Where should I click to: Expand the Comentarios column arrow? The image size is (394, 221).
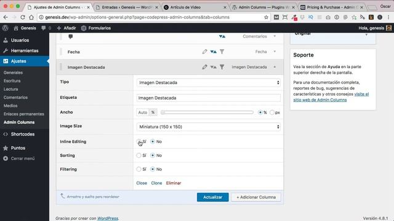[x=275, y=36]
